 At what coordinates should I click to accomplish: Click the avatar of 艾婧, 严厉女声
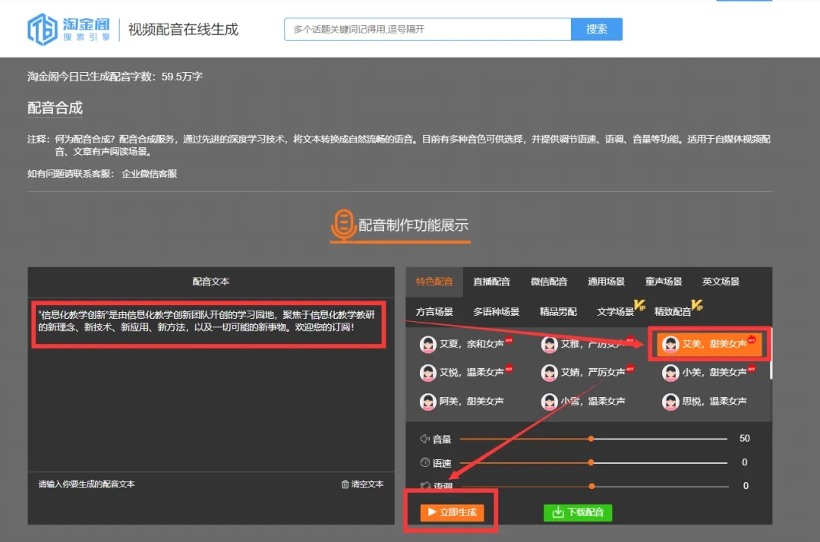[549, 373]
